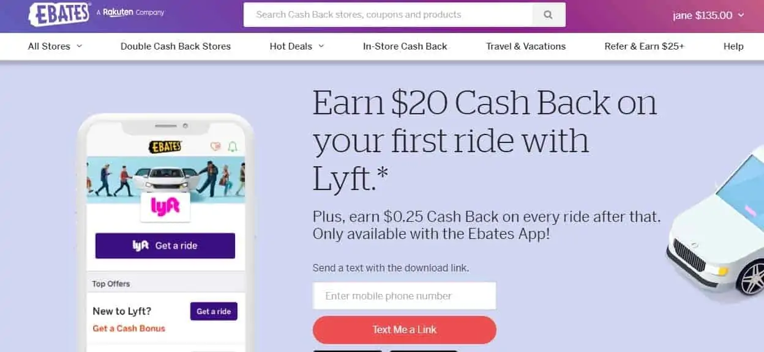Click the Cash Back stores search box
The width and height of the screenshot is (764, 352).
[x=388, y=15]
